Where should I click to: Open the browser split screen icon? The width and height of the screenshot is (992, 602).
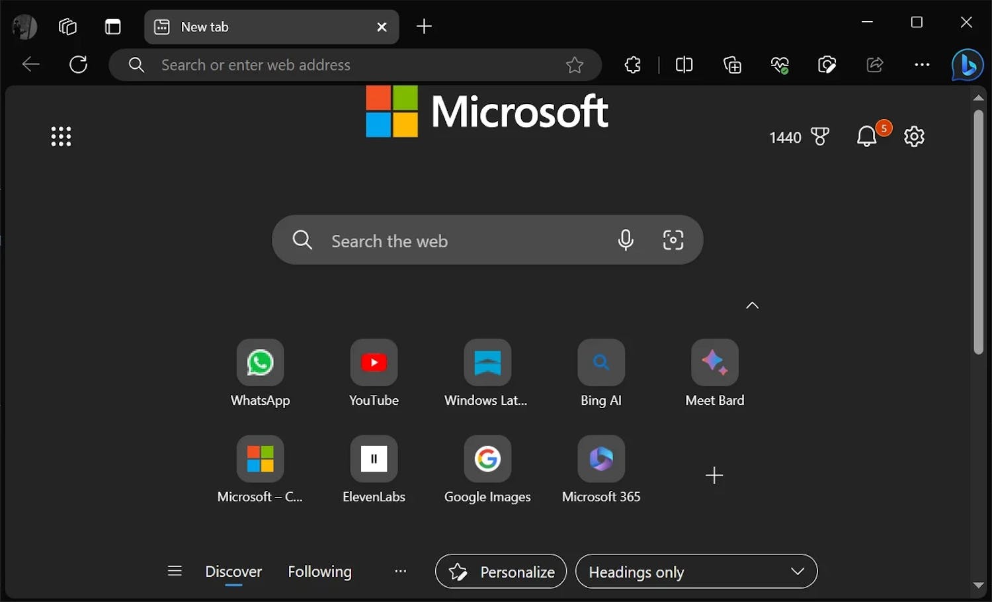[684, 64]
